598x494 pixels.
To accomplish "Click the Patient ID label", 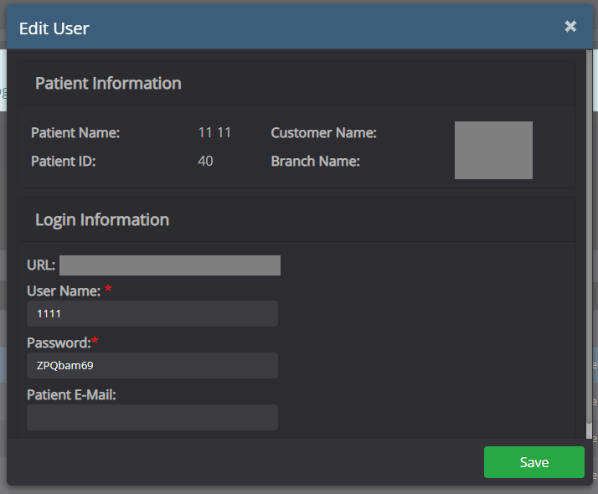I will [x=64, y=162].
